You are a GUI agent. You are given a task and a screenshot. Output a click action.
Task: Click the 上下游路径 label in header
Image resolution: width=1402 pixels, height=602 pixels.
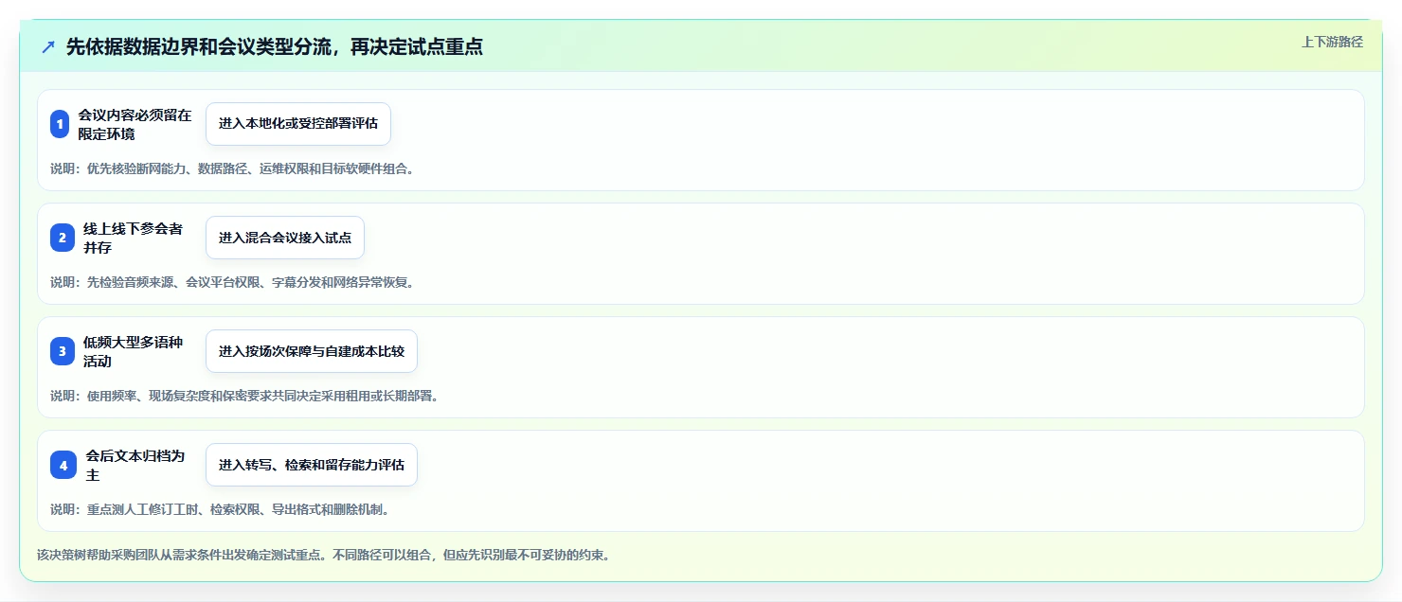1332,42
